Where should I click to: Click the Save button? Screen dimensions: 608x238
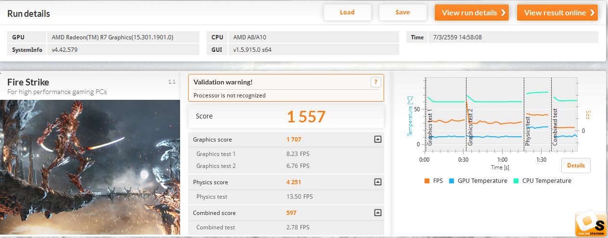(402, 12)
